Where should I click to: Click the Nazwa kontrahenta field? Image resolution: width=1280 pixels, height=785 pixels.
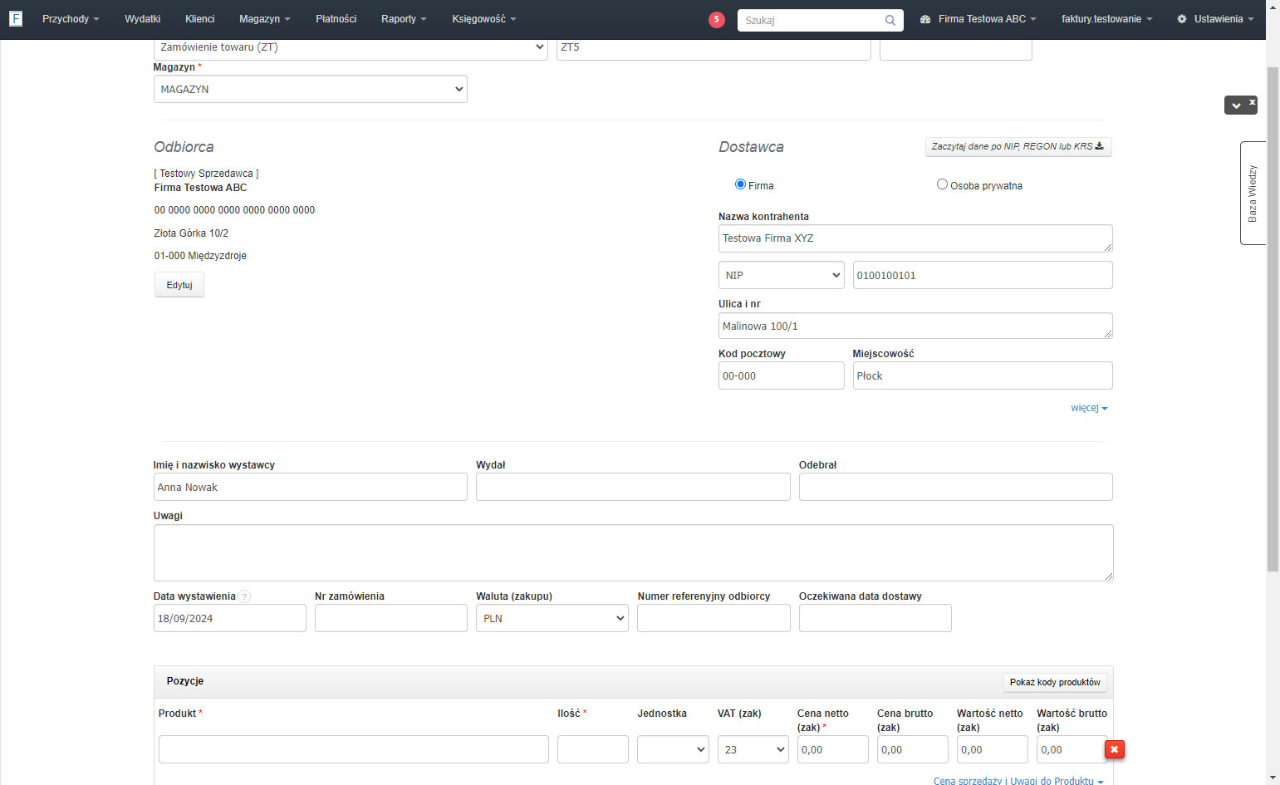[915, 238]
